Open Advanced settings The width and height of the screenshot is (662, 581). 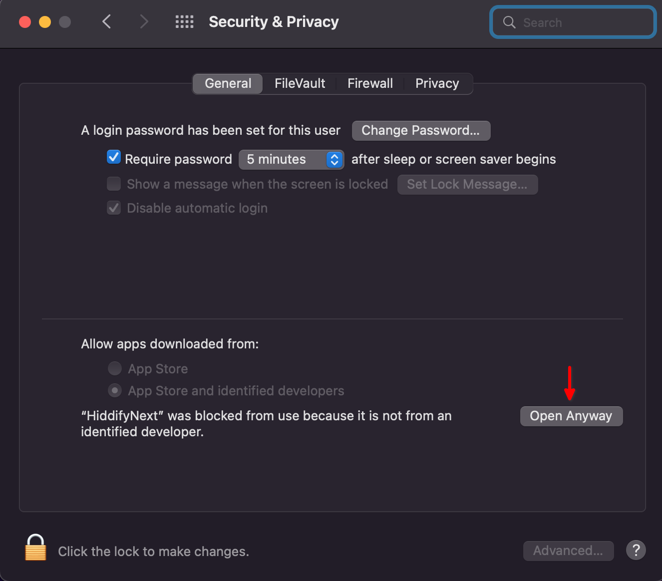click(x=568, y=551)
